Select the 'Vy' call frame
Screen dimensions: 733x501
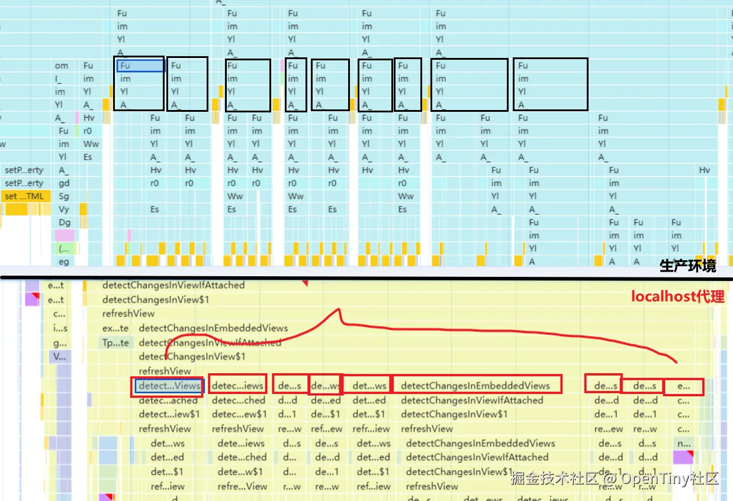(64, 209)
